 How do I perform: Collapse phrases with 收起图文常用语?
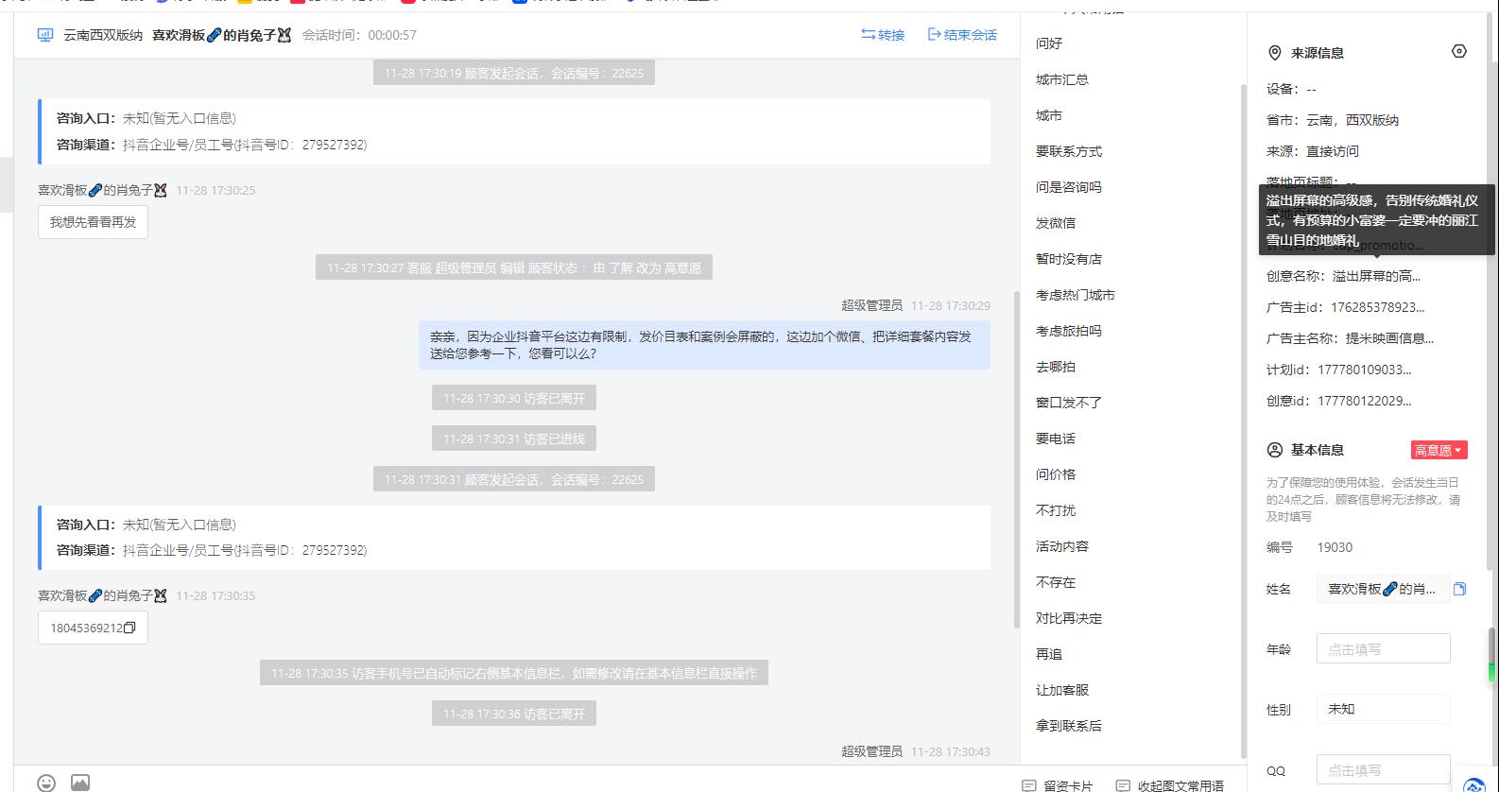[1170, 785]
